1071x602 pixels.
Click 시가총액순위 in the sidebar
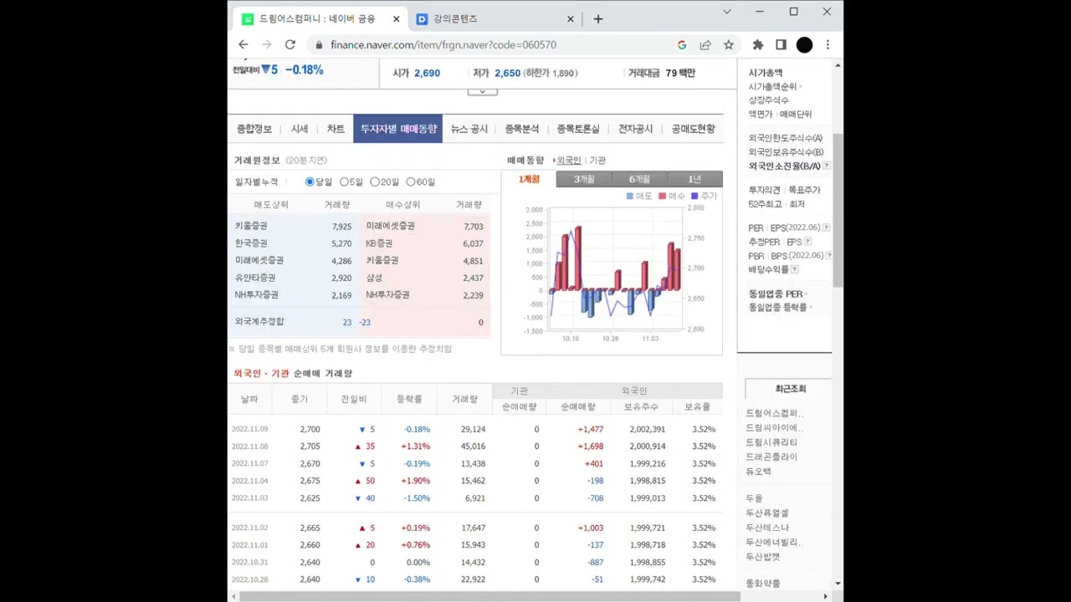772,87
